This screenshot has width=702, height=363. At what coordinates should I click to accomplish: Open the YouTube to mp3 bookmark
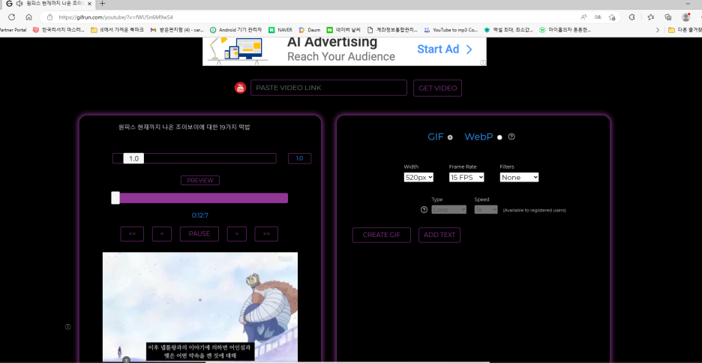pos(451,30)
